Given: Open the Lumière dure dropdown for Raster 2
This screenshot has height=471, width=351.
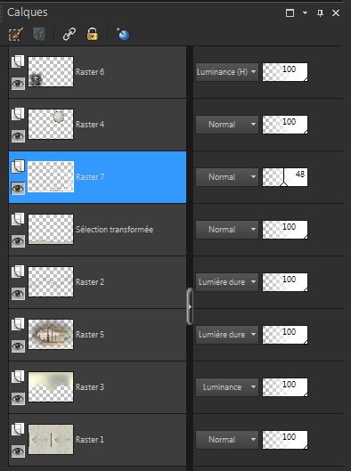Looking at the screenshot, I should click(x=227, y=282).
